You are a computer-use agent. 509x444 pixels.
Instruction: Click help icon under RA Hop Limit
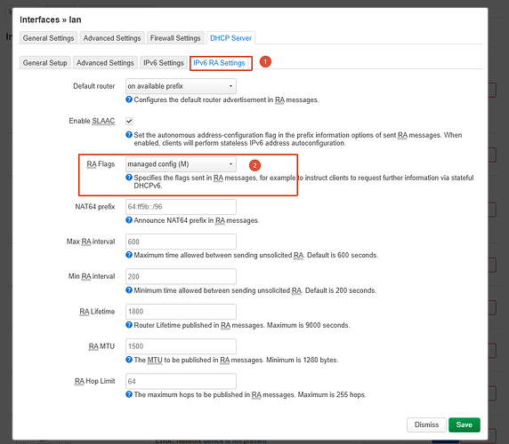(129, 394)
